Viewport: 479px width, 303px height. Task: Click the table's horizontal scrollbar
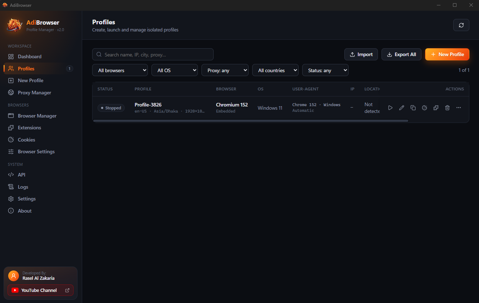(x=250, y=121)
